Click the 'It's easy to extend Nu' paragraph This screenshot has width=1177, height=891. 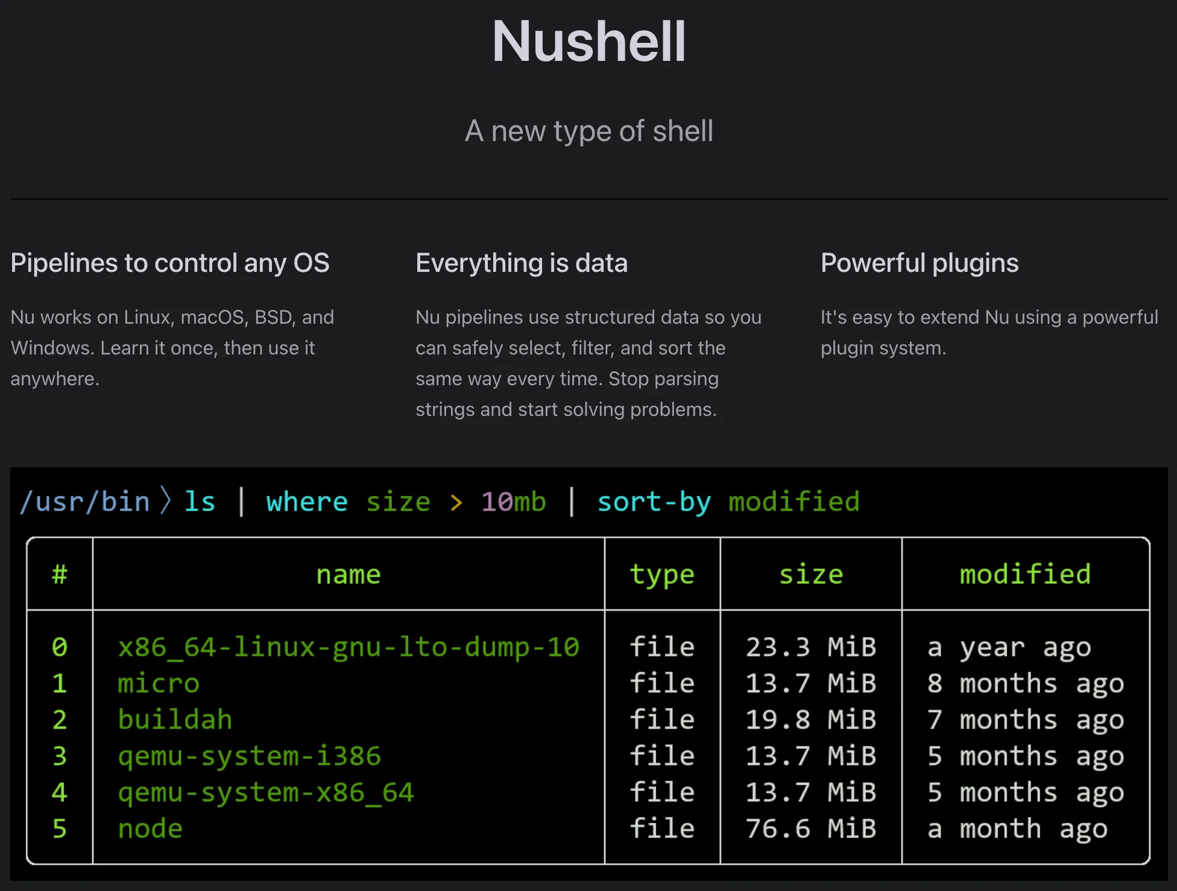pyautogui.click(x=989, y=332)
